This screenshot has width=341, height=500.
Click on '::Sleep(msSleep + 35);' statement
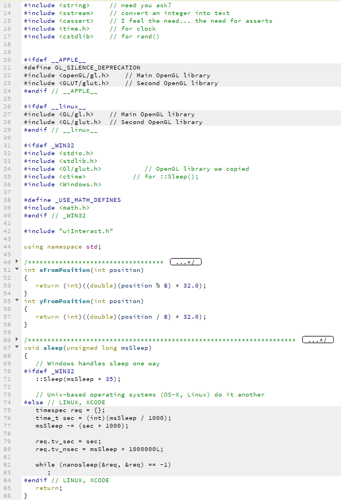(78, 379)
